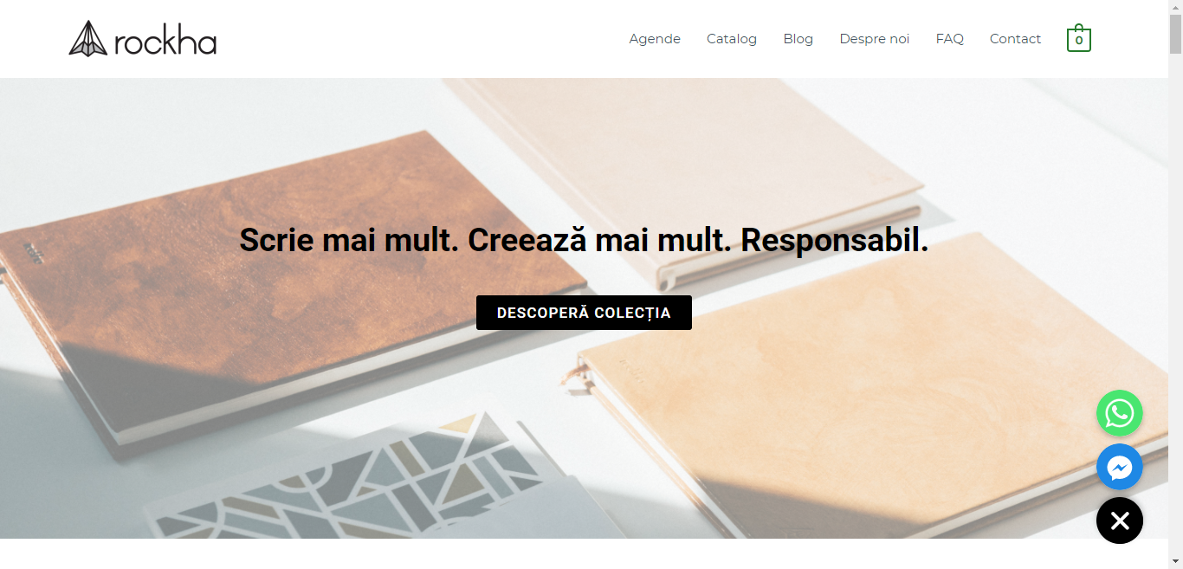
Task: Visit the Blog page link
Action: coord(798,39)
